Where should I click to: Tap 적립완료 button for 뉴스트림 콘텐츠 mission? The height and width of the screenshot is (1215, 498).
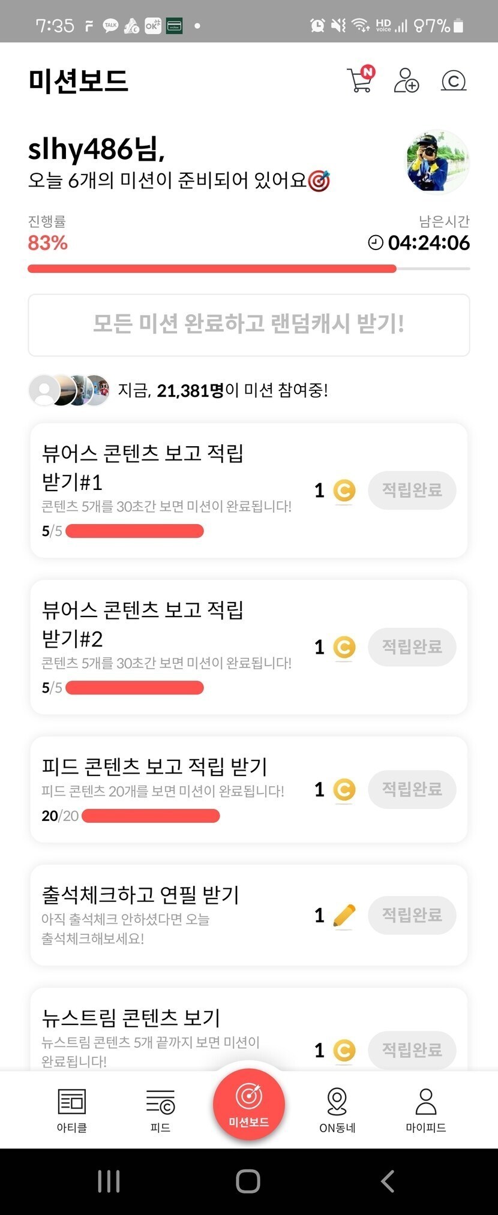(x=412, y=1049)
